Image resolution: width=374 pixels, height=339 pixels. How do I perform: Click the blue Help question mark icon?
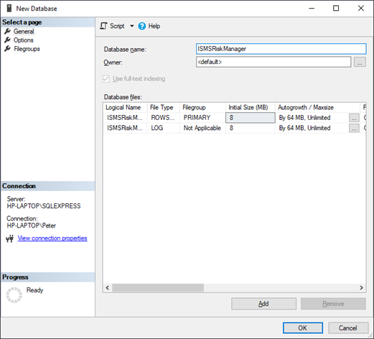tap(142, 26)
